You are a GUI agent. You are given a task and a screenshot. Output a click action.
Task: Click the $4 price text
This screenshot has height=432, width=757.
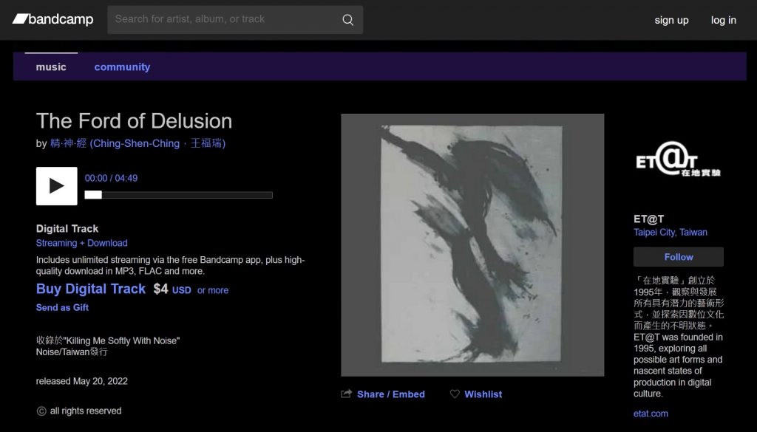pyautogui.click(x=160, y=289)
